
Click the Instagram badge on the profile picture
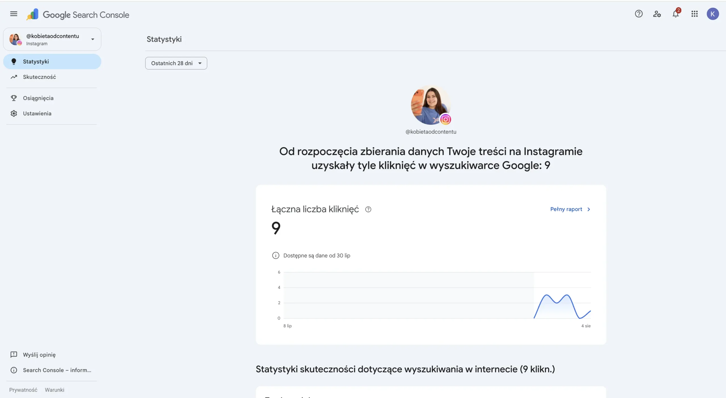(x=446, y=120)
